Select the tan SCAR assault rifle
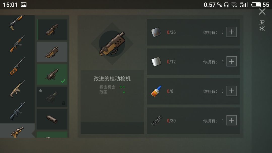Screen dimensions: 272x153 point(17,89)
